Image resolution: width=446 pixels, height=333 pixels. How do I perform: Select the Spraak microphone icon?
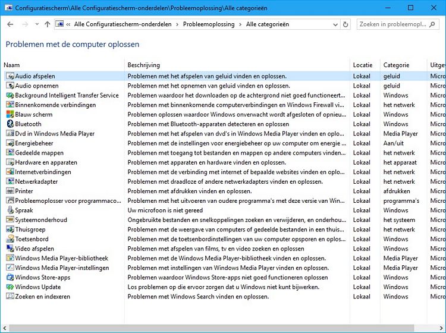(10, 210)
